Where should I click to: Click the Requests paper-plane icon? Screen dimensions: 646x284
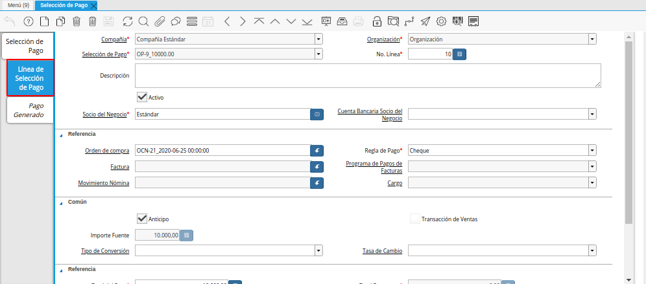tap(425, 21)
